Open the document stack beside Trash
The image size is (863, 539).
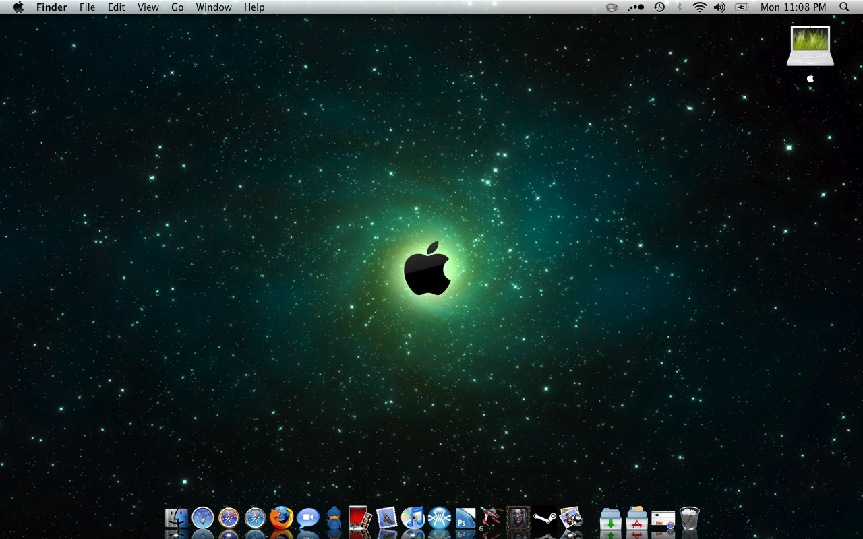tap(663, 519)
